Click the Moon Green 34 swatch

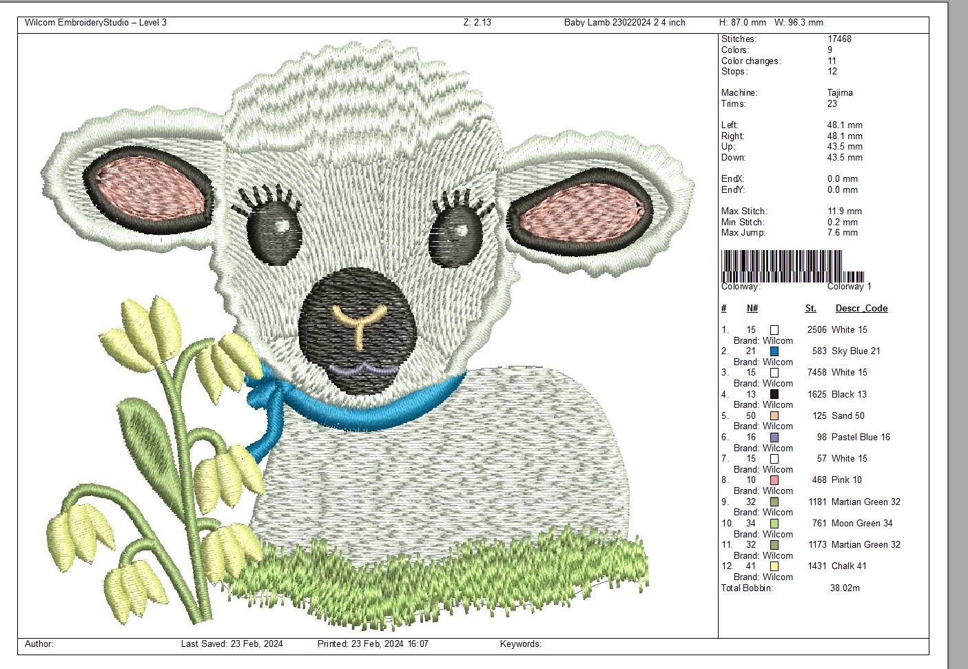click(x=774, y=524)
